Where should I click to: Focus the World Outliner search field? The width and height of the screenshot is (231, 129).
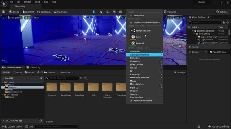[205, 22]
